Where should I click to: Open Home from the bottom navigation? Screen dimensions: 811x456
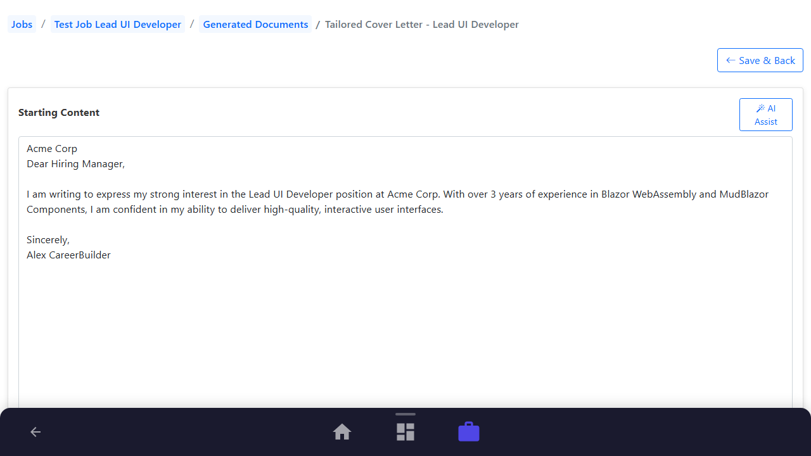click(x=342, y=432)
